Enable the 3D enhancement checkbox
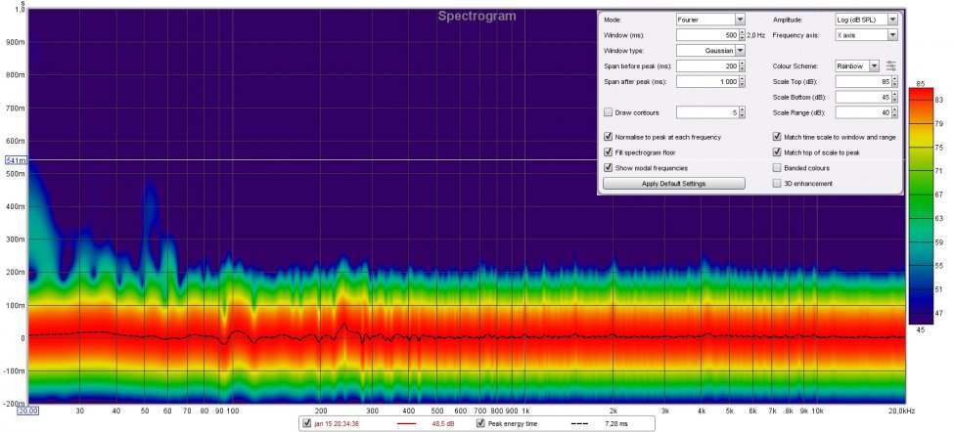This screenshot has height=432, width=954. (777, 183)
